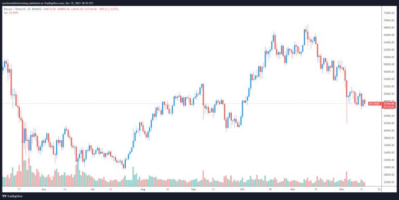Click the 50000.00 price axis label

[x=389, y=94]
